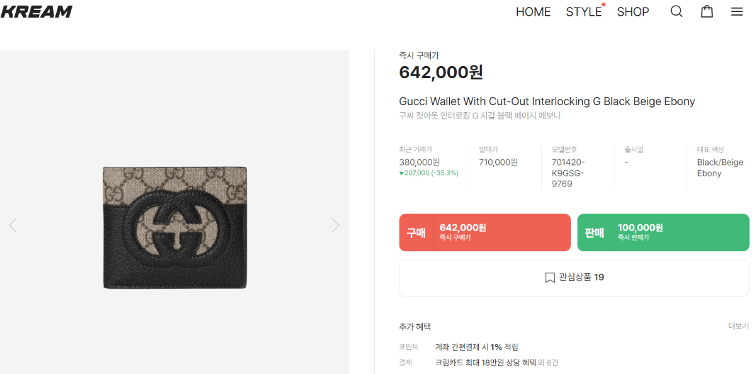Click the 외 6건 more benefits text
Screen dimensions: 756x374
(548, 363)
